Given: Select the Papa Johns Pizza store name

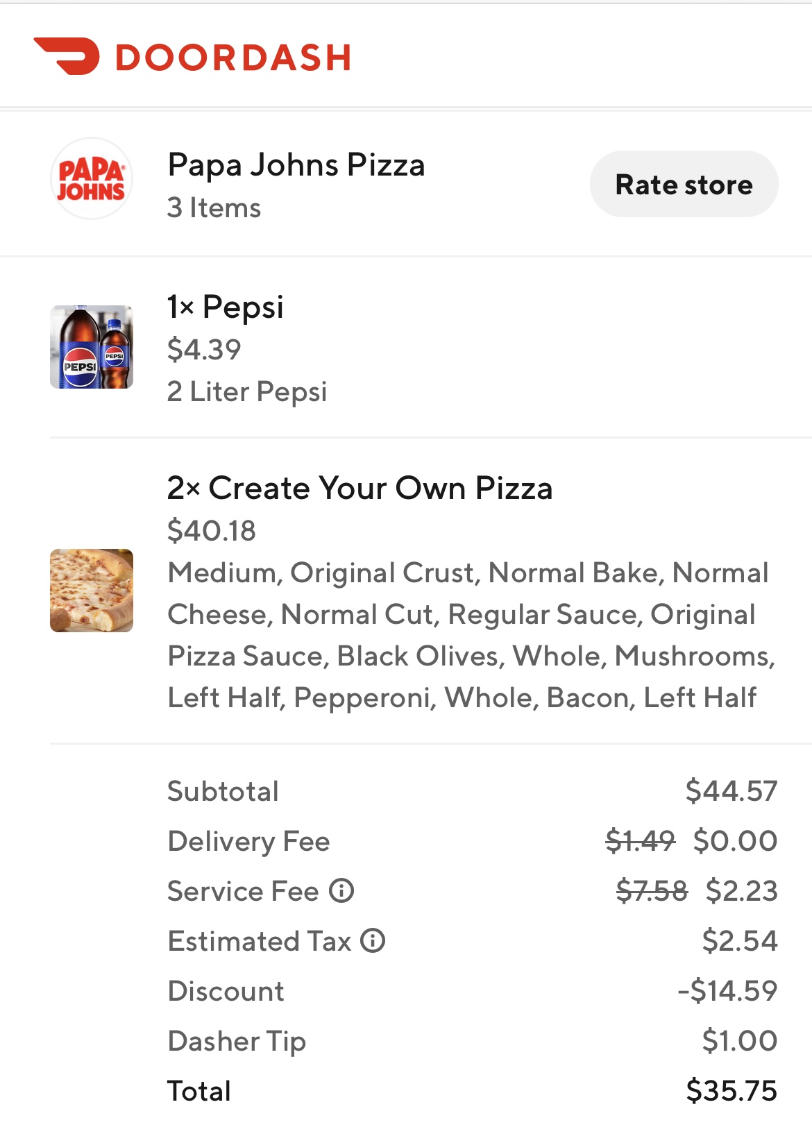Looking at the screenshot, I should tap(296, 165).
